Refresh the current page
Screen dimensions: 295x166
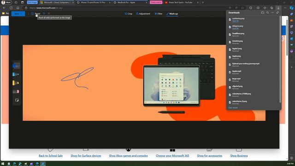[x=11, y=8]
